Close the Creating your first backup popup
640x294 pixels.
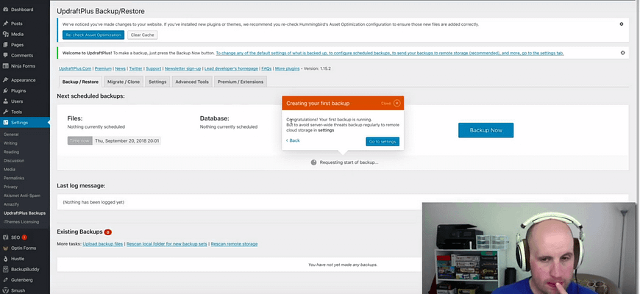pos(397,103)
